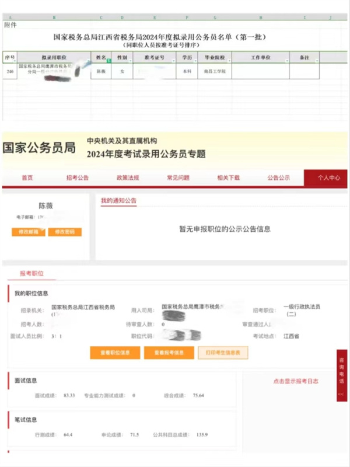This screenshot has width=350, height=467.
Task: Select the education cell 本科
Action: pyautogui.click(x=187, y=71)
